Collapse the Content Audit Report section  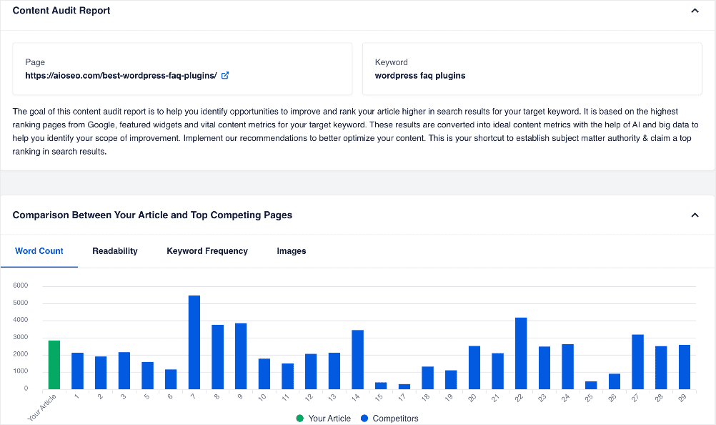[x=695, y=11]
